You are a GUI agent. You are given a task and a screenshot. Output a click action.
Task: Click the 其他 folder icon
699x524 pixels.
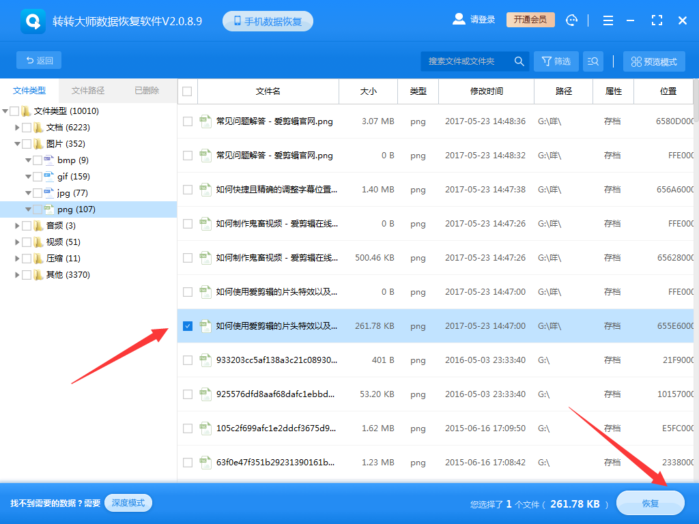click(x=38, y=274)
